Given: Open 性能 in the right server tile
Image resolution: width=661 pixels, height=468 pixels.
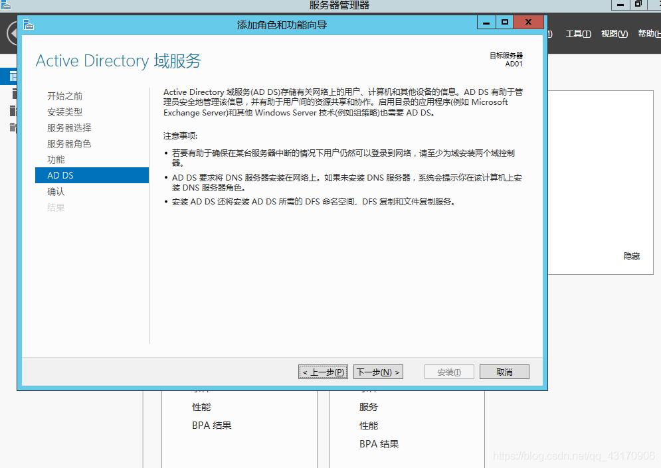Looking at the screenshot, I should point(369,426).
